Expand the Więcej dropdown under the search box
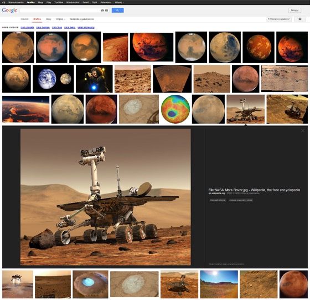Image resolution: width=310 pixels, height=300 pixels. point(60,19)
